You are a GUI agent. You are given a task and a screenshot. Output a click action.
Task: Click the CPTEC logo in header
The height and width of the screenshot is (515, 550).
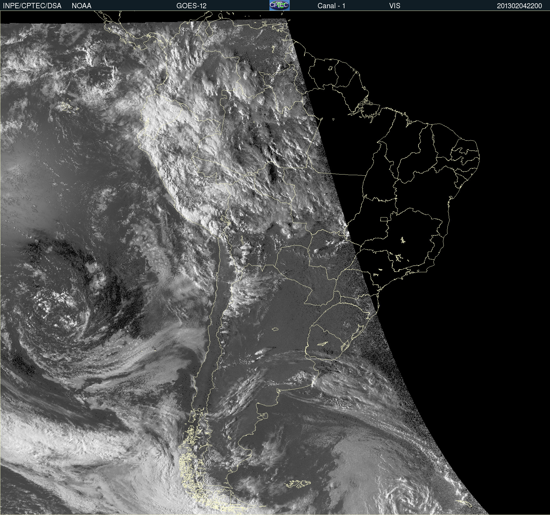pyautogui.click(x=279, y=5)
